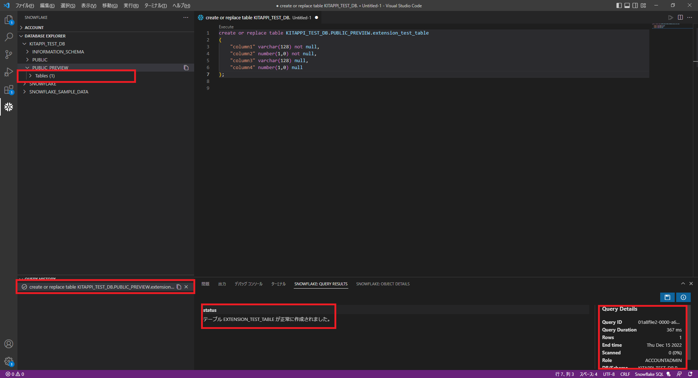Open the Run and Debug view
Screen dimensions: 698x378
[8, 72]
